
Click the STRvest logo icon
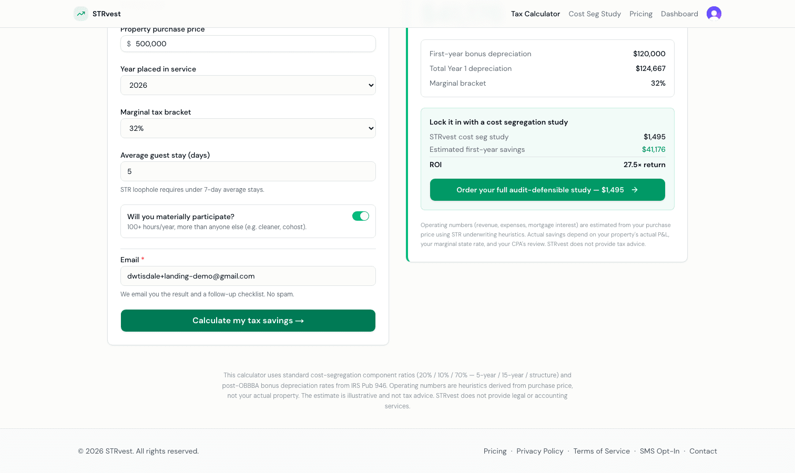(x=80, y=14)
